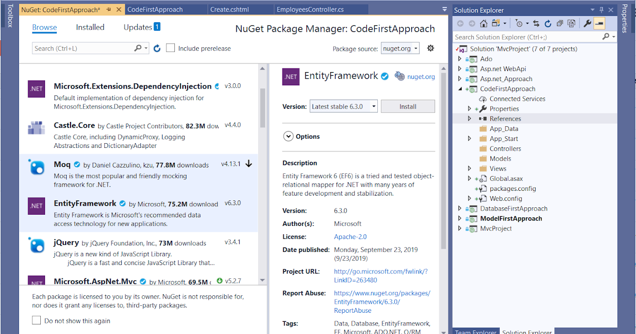Switch to the Browse tab

[x=45, y=28]
